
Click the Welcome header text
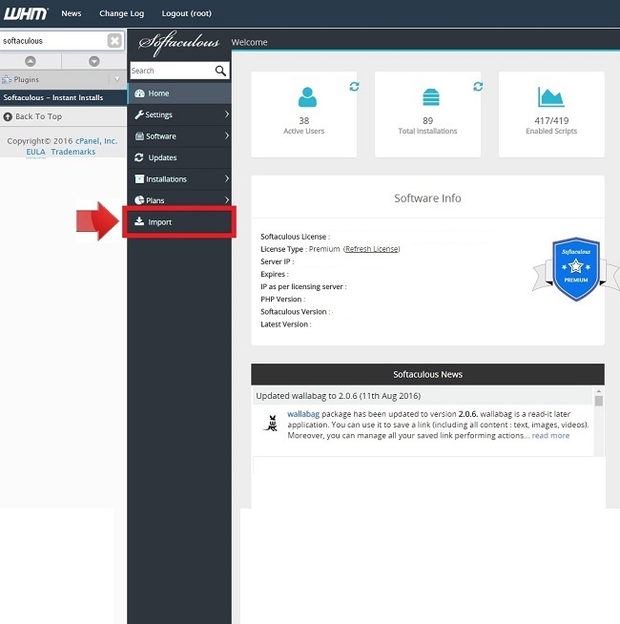pyautogui.click(x=250, y=42)
